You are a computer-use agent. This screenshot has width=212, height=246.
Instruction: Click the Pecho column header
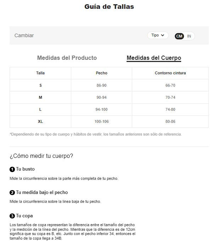click(101, 73)
